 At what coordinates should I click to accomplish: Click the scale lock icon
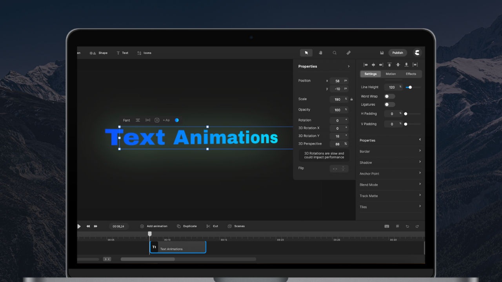(351, 99)
